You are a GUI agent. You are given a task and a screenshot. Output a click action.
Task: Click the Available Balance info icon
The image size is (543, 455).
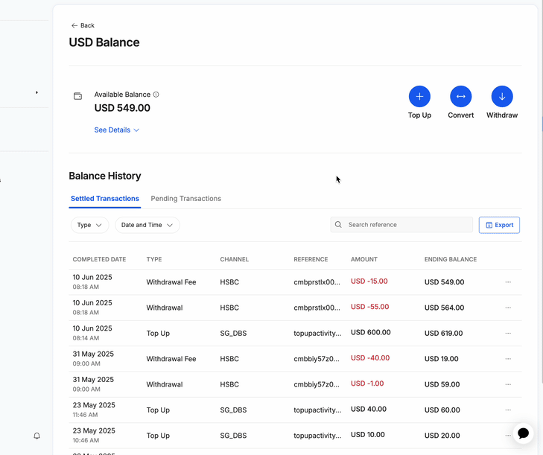156,95
